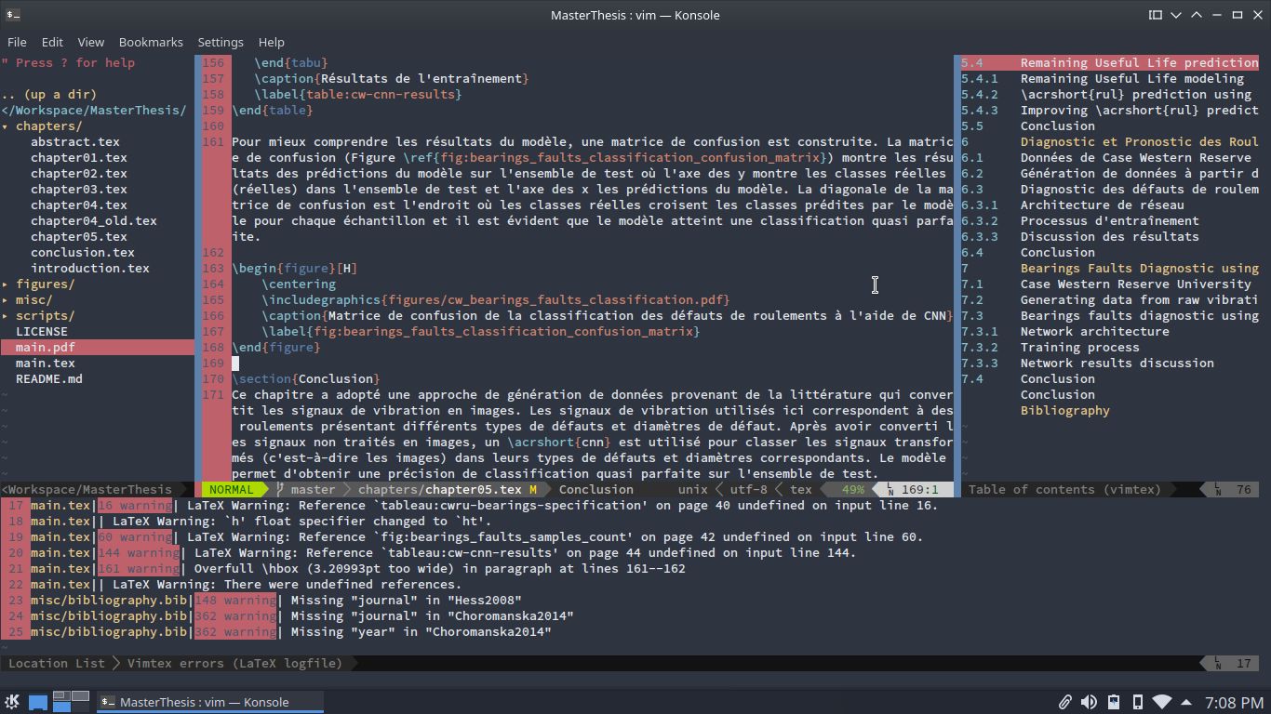Open KDE Connect phone icon in tray
Image resolution: width=1271 pixels, height=714 pixels.
coord(1137,702)
